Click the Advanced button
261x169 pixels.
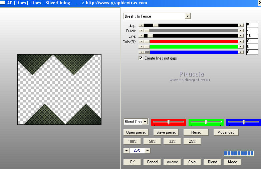click(x=226, y=132)
